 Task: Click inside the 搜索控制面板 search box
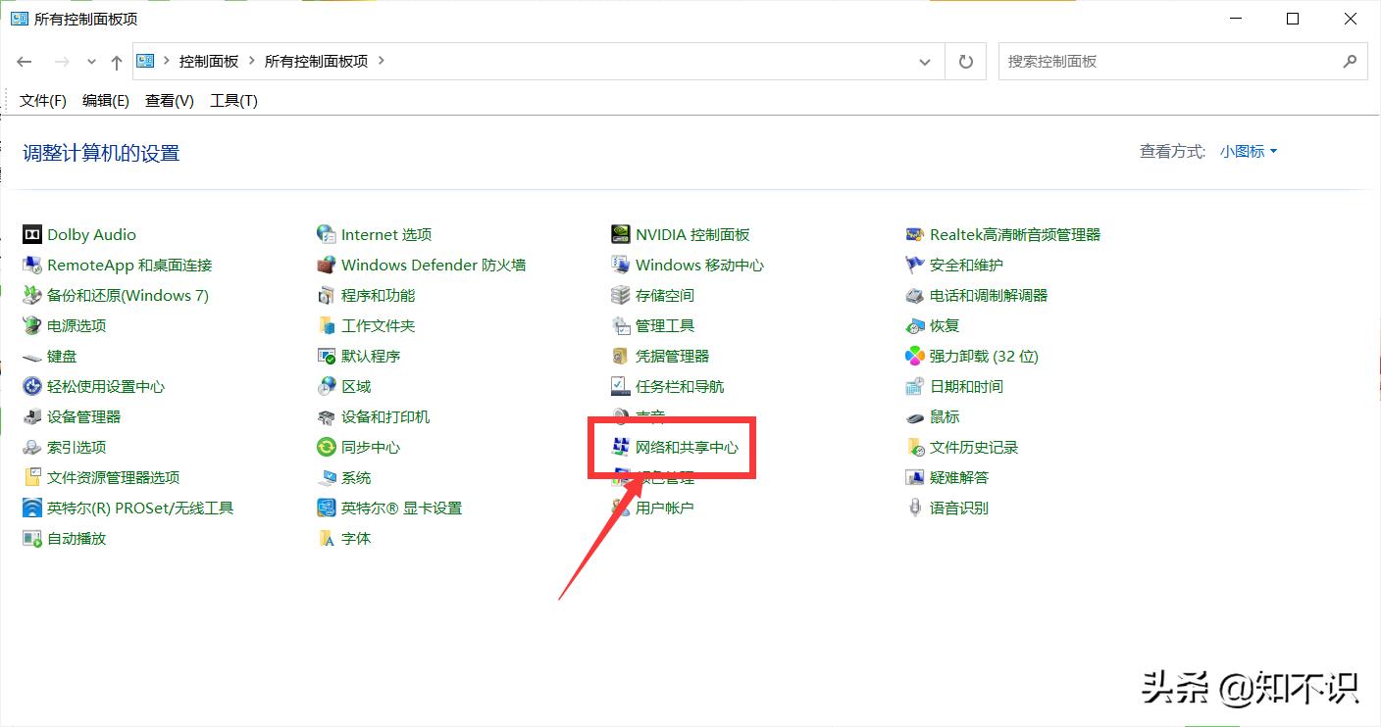[1128, 61]
